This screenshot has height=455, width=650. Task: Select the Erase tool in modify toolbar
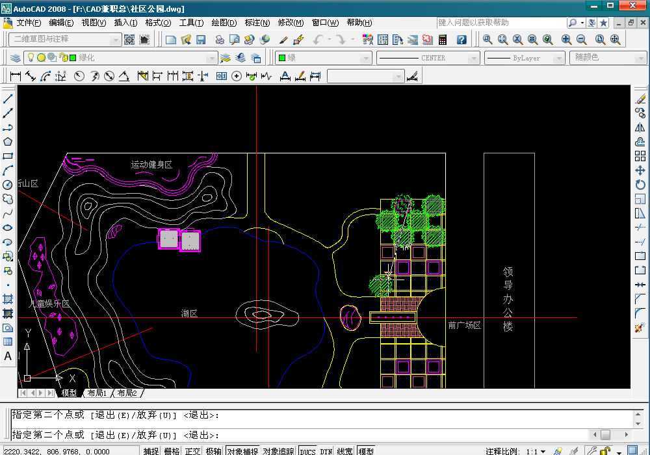[x=640, y=99]
